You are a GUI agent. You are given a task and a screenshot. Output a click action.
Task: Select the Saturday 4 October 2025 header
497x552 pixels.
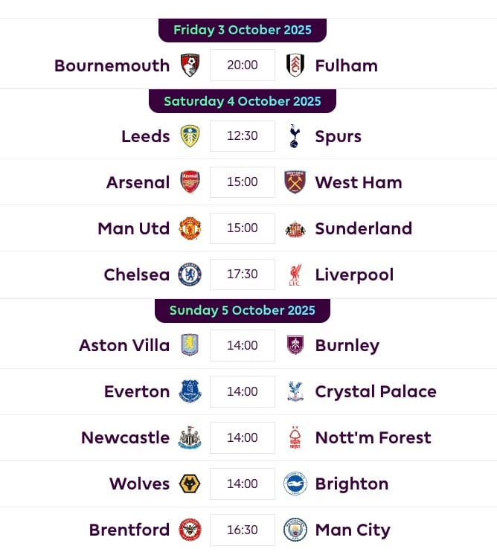[243, 101]
